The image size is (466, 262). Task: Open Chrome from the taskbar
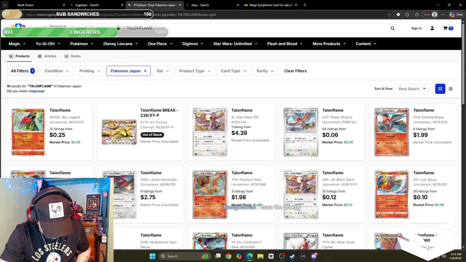228,256
